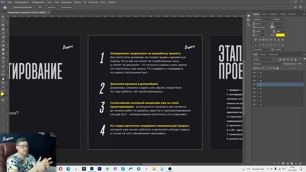306x172 pixels.
Task: Switch to the История panel tab
Action: pyautogui.click(x=292, y=14)
